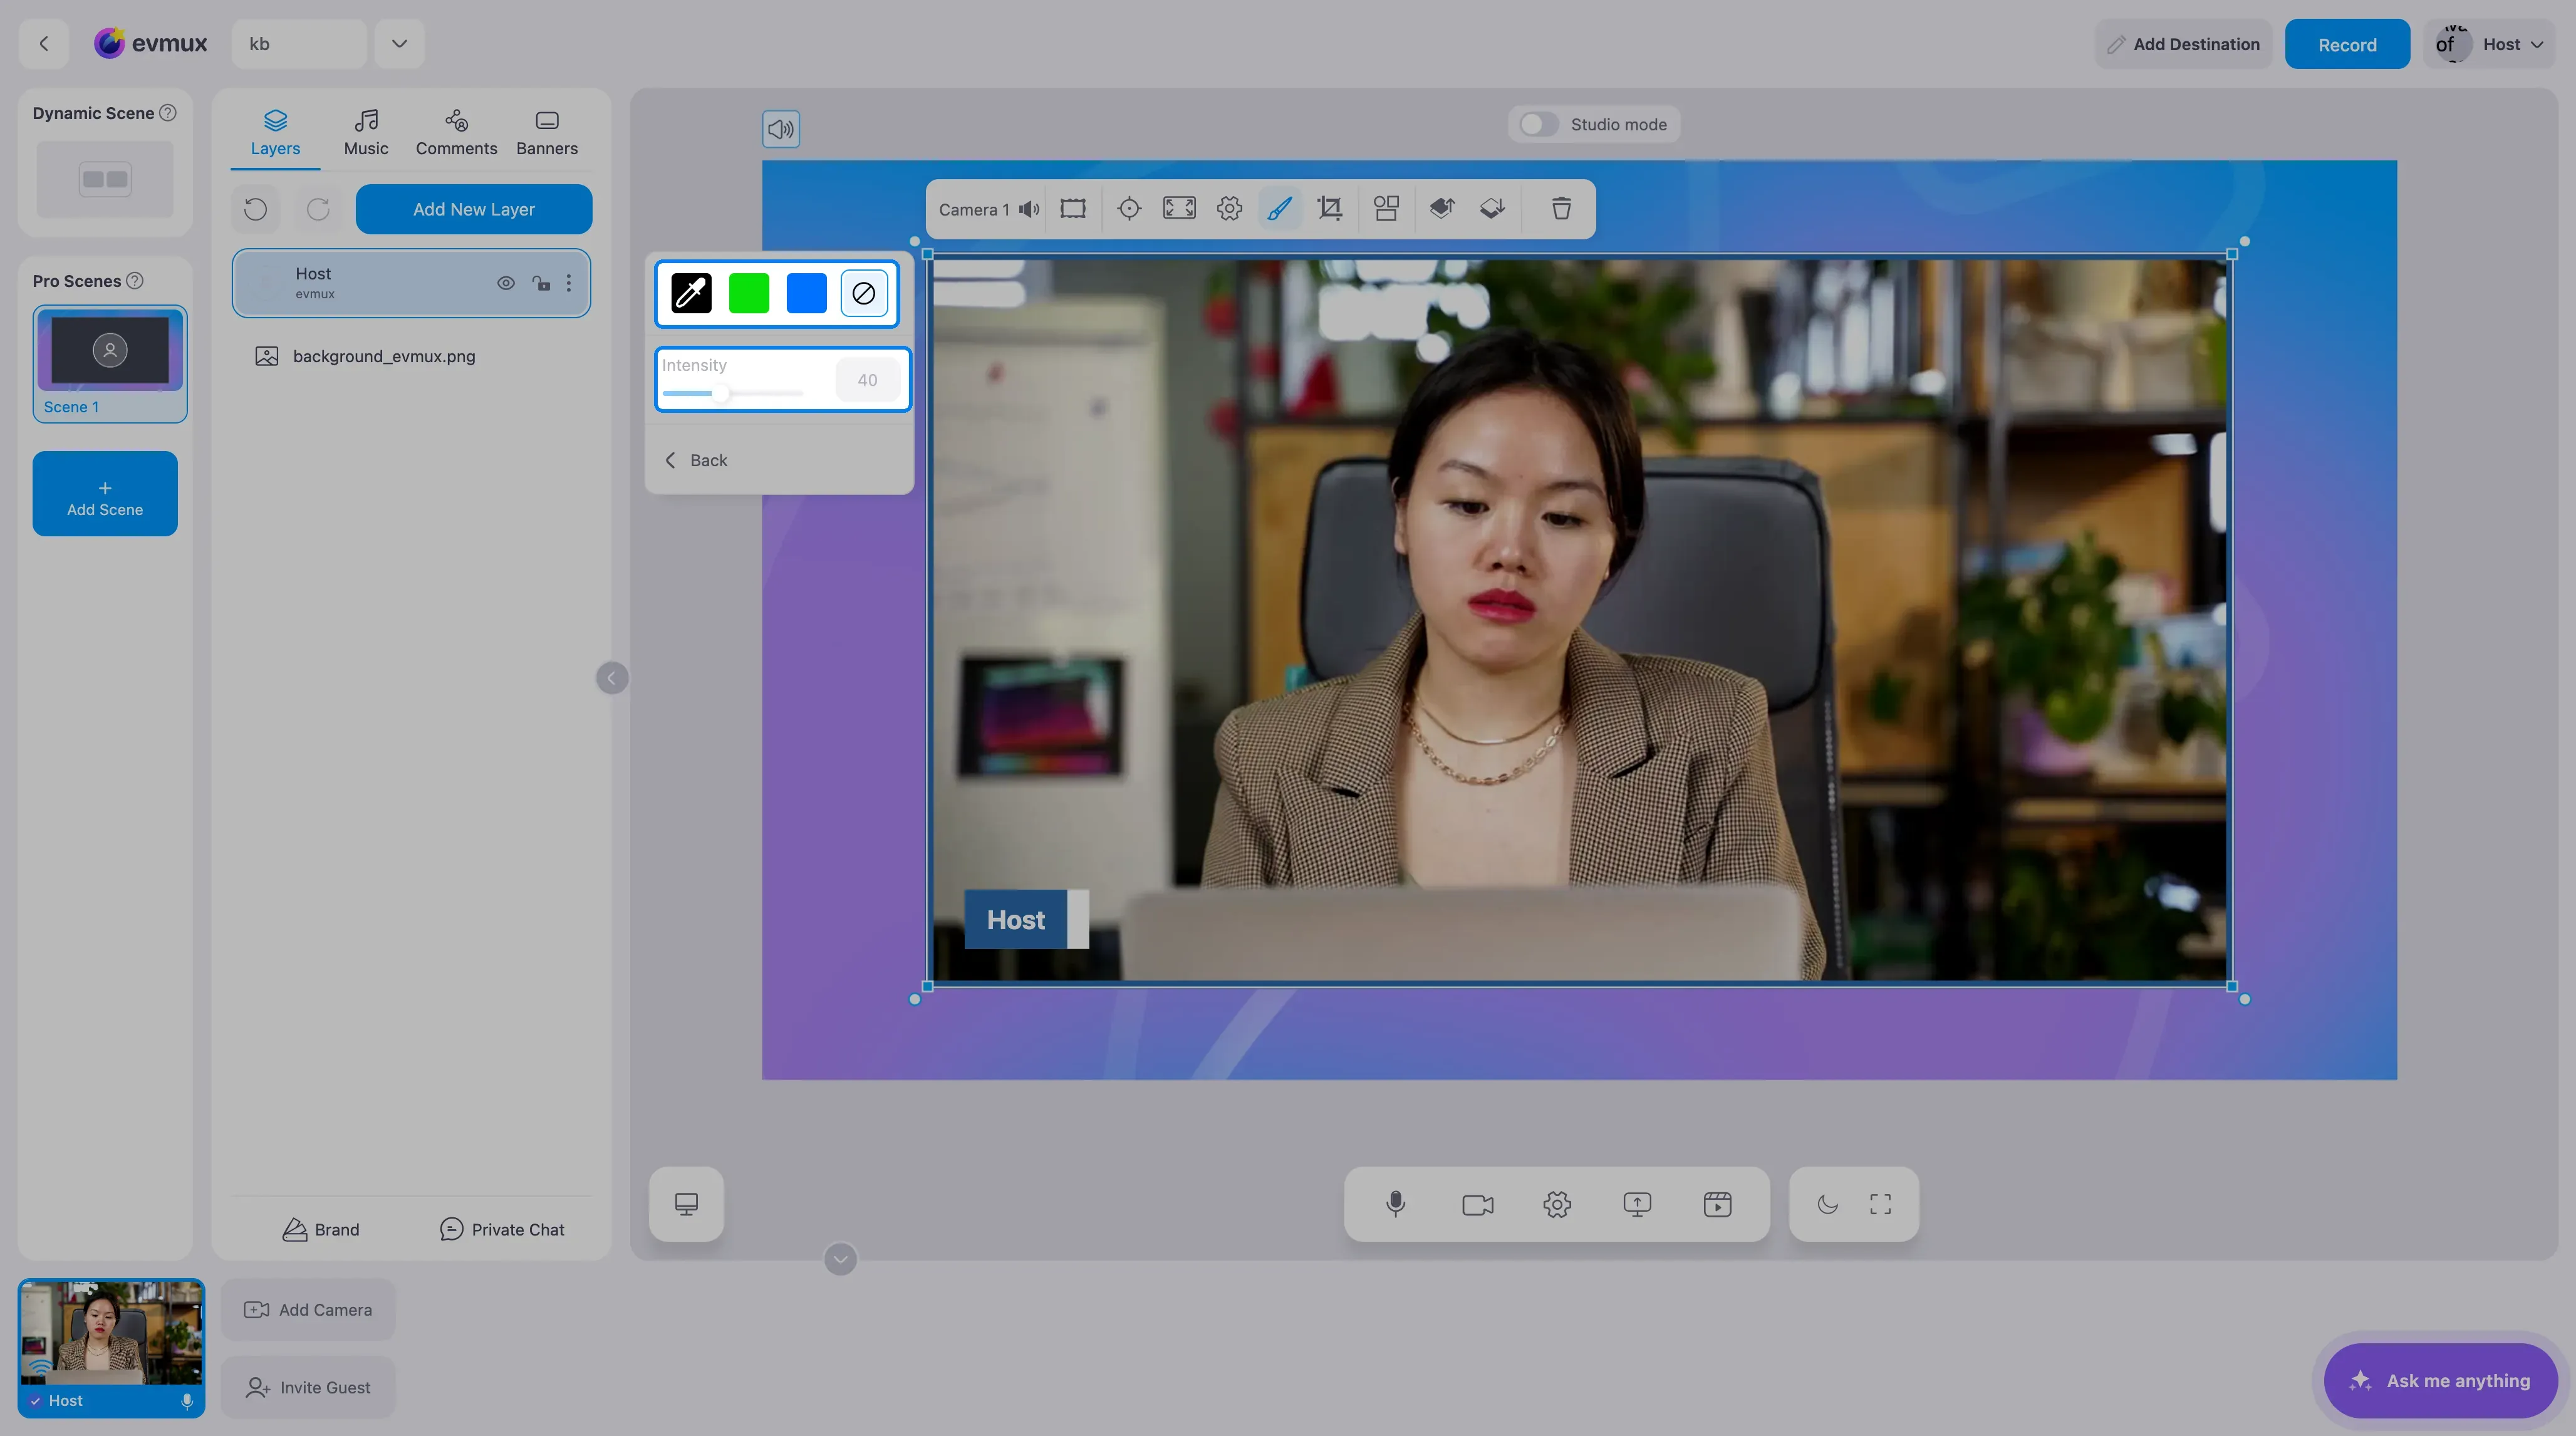The width and height of the screenshot is (2576, 1436).
Task: Click the Record button
Action: click(x=2347, y=44)
